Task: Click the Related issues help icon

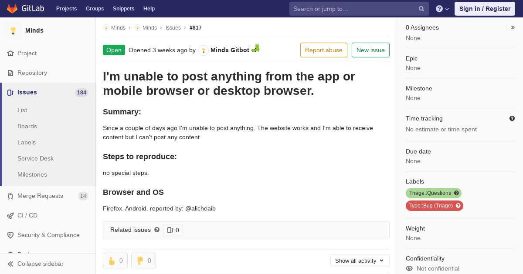Action: tap(157, 230)
